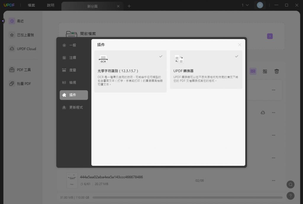303x204 pixels.
Task: Open 已加上星號 starred files
Action: (x=21, y=35)
